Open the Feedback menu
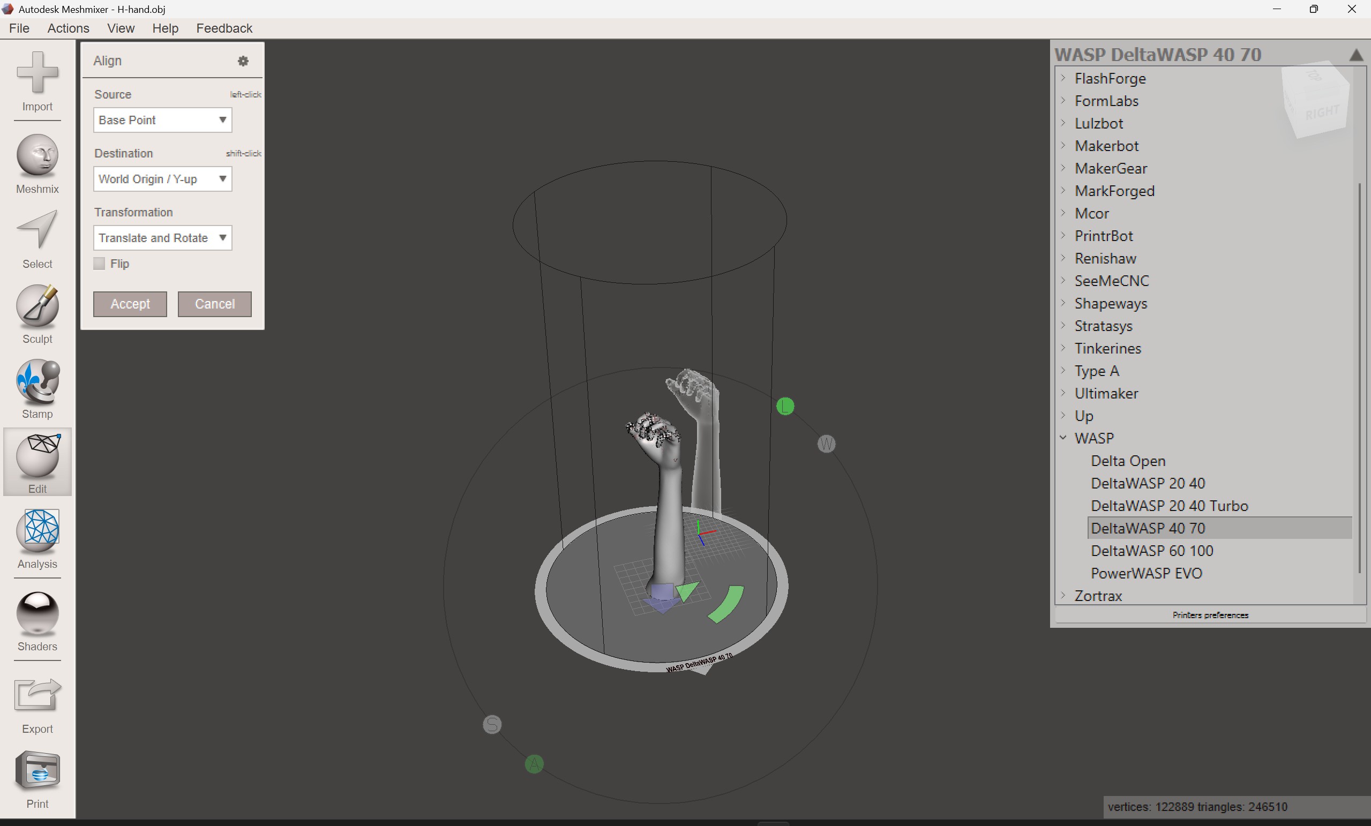This screenshot has width=1371, height=826. 224,28
